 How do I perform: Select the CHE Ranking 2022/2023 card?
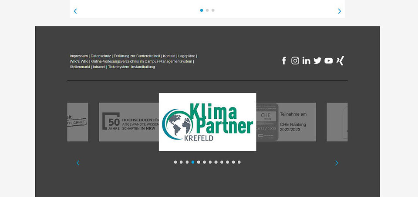pos(286,122)
